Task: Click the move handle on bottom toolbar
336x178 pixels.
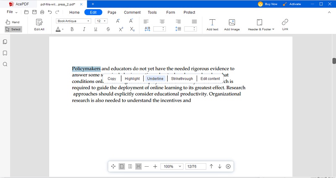Action: (x=113, y=166)
